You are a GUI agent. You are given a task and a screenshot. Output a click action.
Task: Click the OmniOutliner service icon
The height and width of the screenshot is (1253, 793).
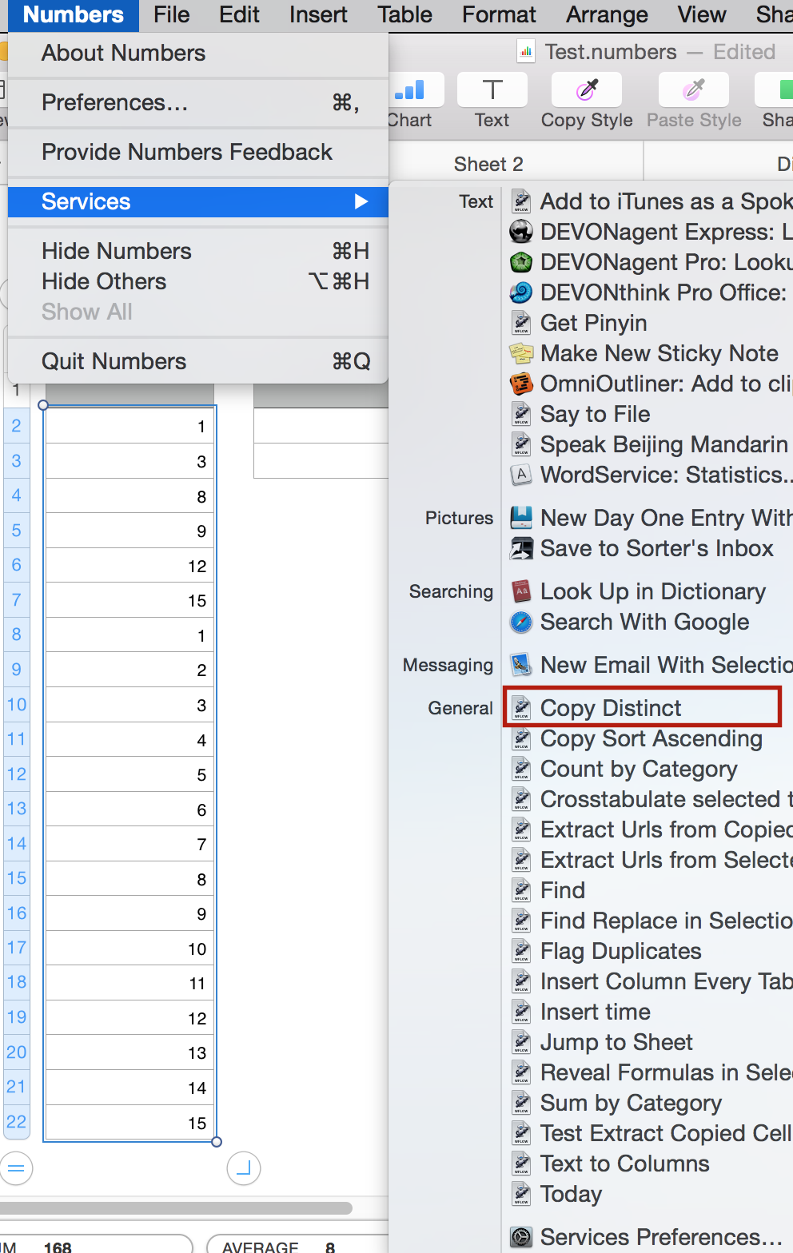(x=521, y=384)
